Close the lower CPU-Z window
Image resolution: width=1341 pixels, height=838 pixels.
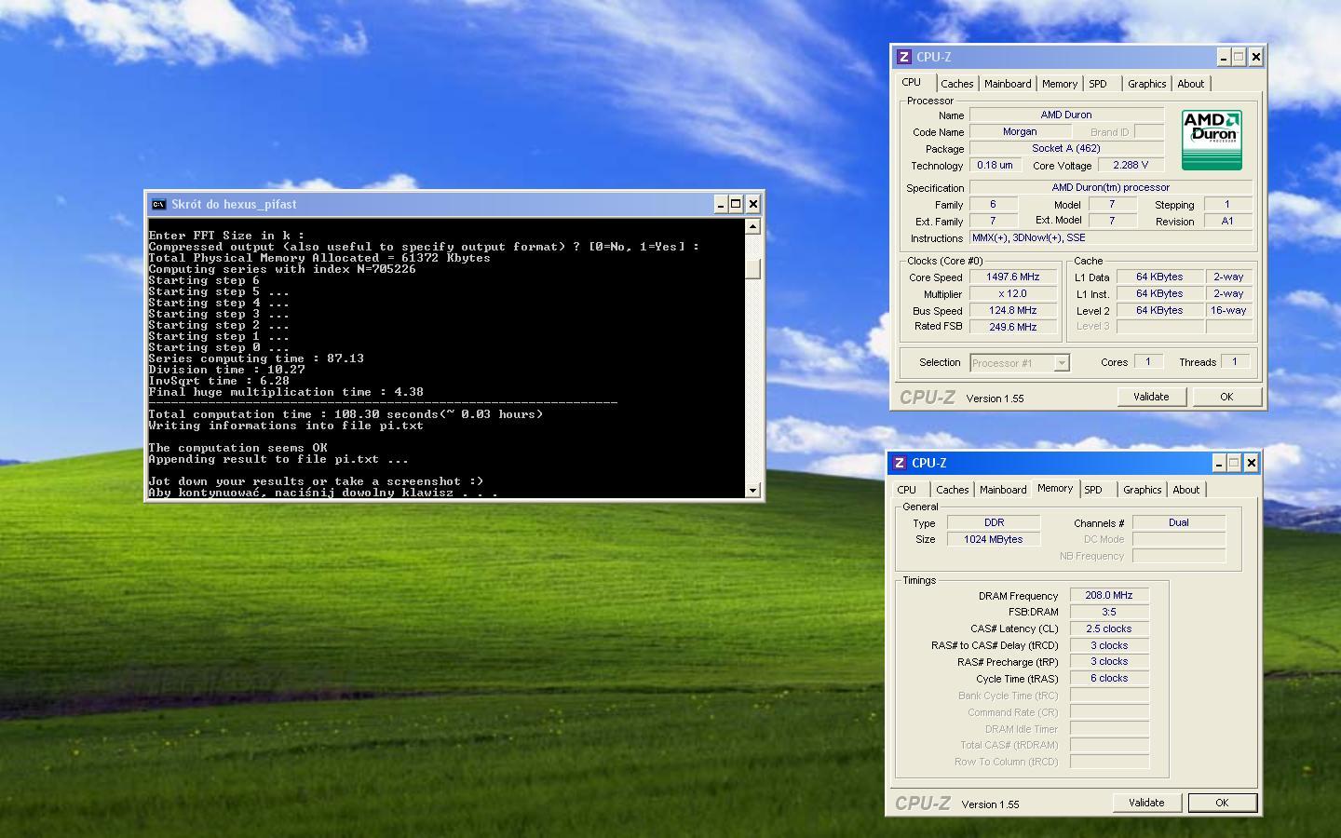coord(1252,463)
